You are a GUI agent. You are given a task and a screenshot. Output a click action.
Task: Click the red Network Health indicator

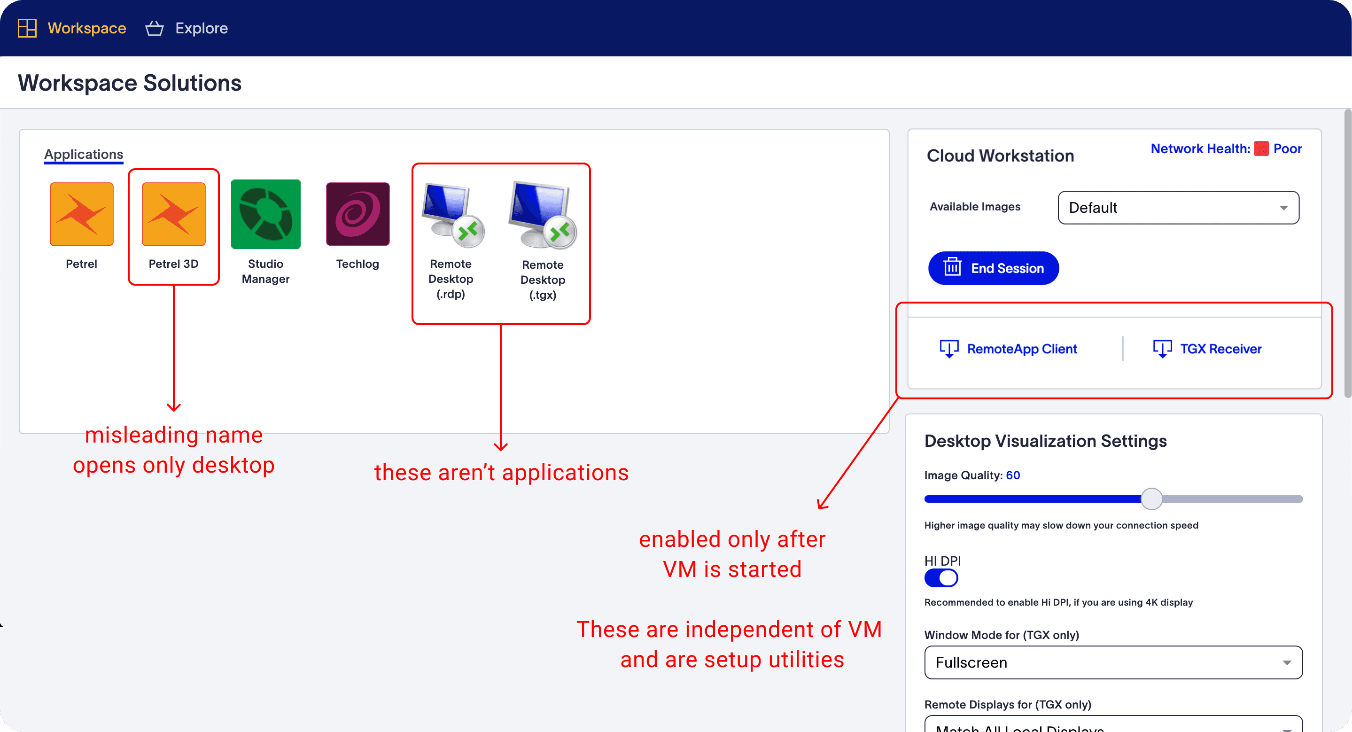tap(1261, 149)
